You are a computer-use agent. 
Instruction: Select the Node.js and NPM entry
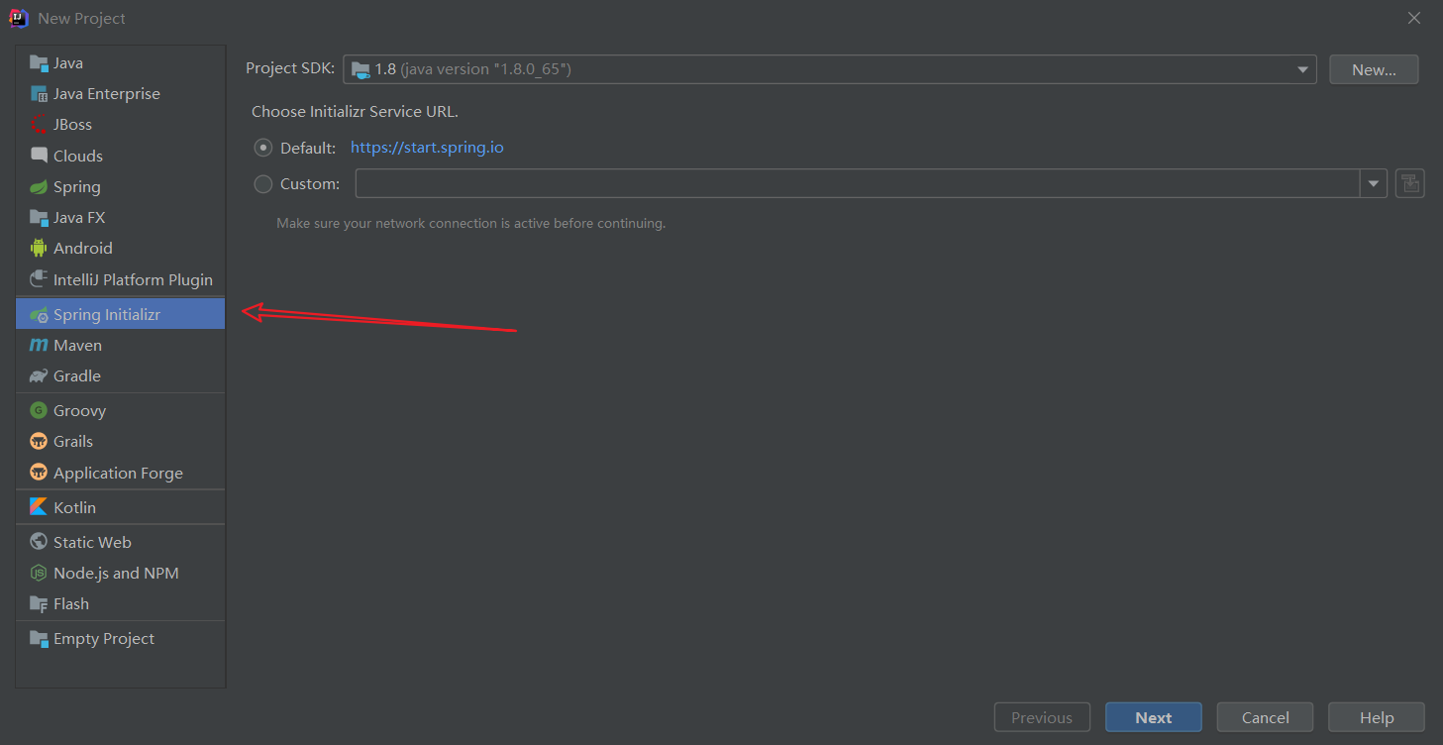coord(121,573)
